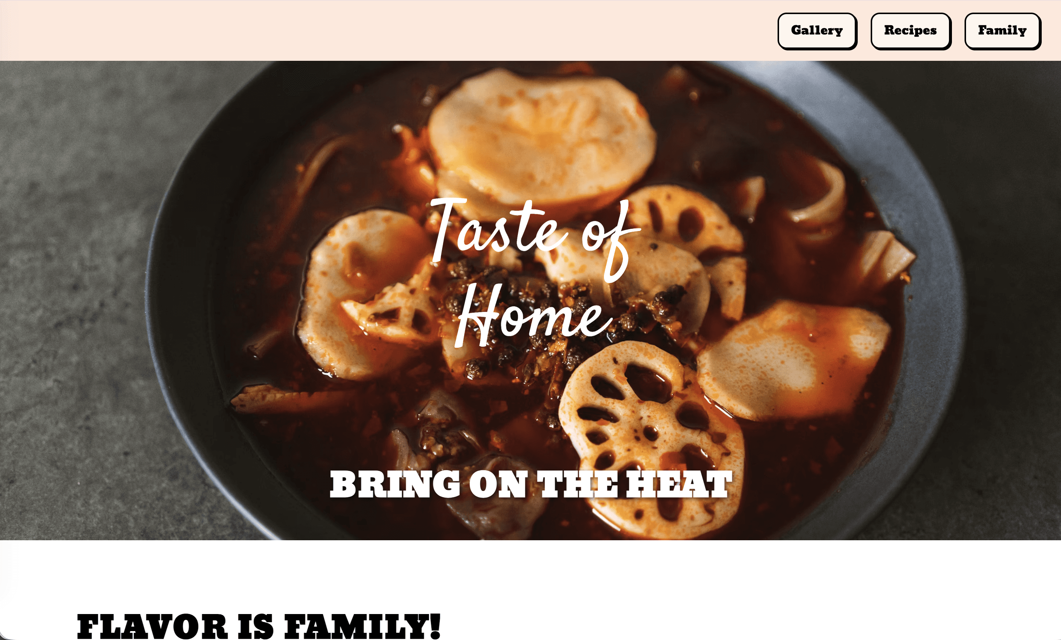Click the word 'Home' in the script title

point(534,316)
